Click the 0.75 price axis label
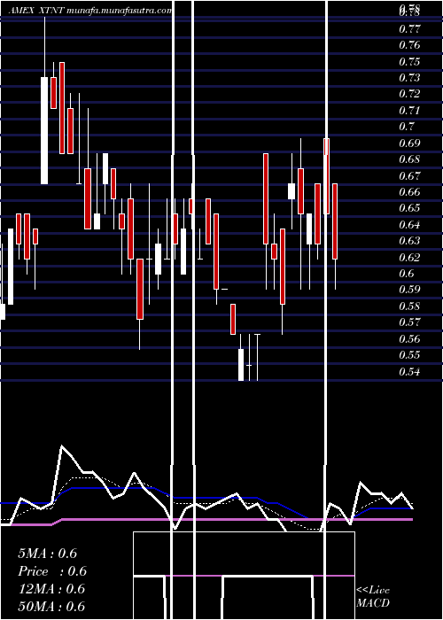Screen dimensions: 443x620 coord(409,62)
